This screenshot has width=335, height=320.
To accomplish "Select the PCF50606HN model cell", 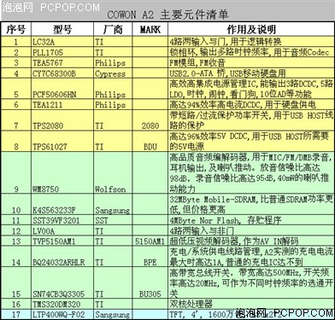I will click(62, 89).
